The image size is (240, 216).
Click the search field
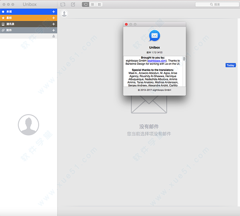point(217,4)
